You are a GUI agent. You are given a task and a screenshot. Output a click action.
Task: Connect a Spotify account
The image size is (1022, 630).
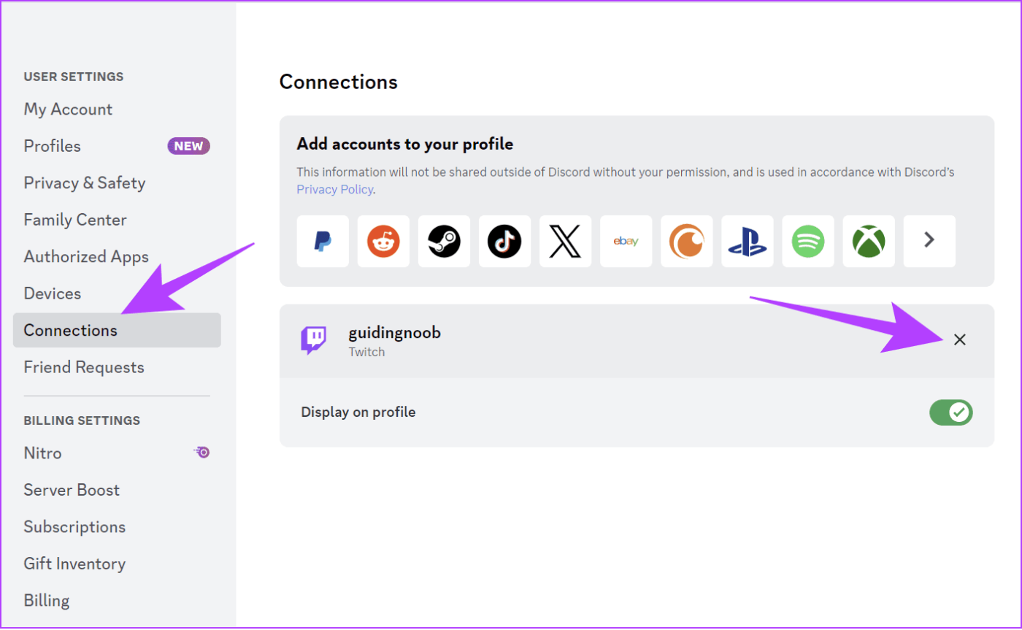tap(807, 241)
